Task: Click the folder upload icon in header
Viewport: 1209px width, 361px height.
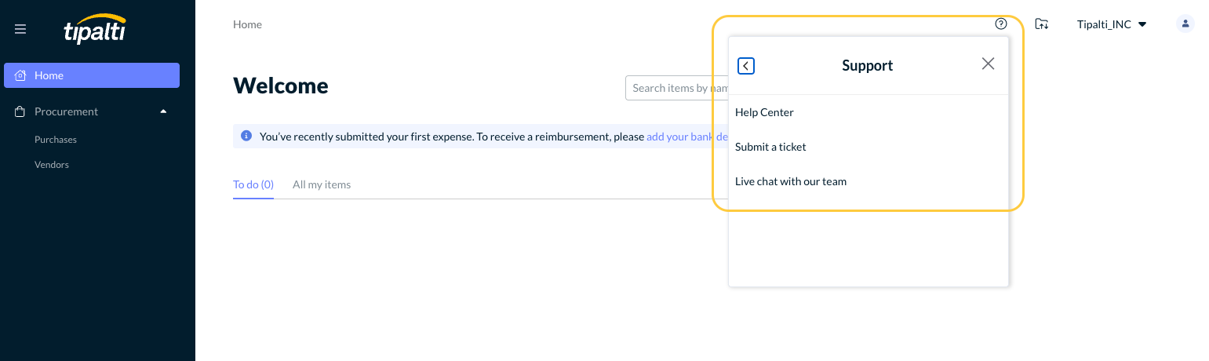Action: [1041, 24]
